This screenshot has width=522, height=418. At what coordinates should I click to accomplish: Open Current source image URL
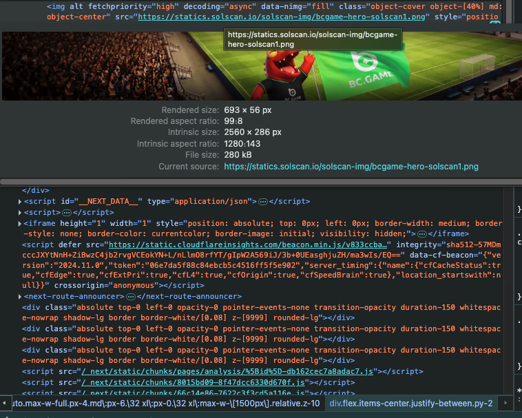coord(351,167)
